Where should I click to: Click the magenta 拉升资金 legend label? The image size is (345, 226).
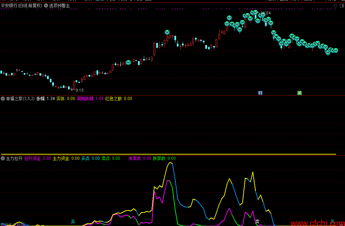point(33,159)
